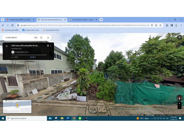Open a new browser tab
Image resolution: width=184 pixels, height=138 pixels.
[101, 20]
